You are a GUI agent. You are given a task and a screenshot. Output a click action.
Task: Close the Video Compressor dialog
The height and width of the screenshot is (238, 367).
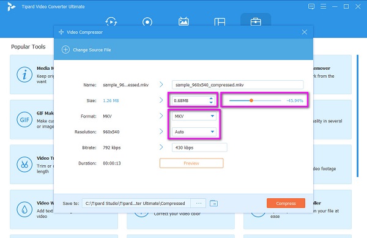coord(304,32)
